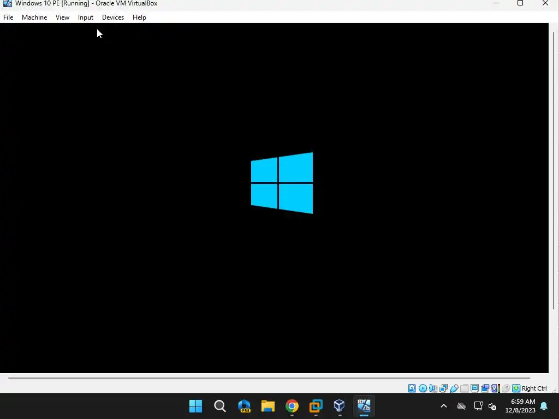Click the display settings status icon

click(x=474, y=388)
